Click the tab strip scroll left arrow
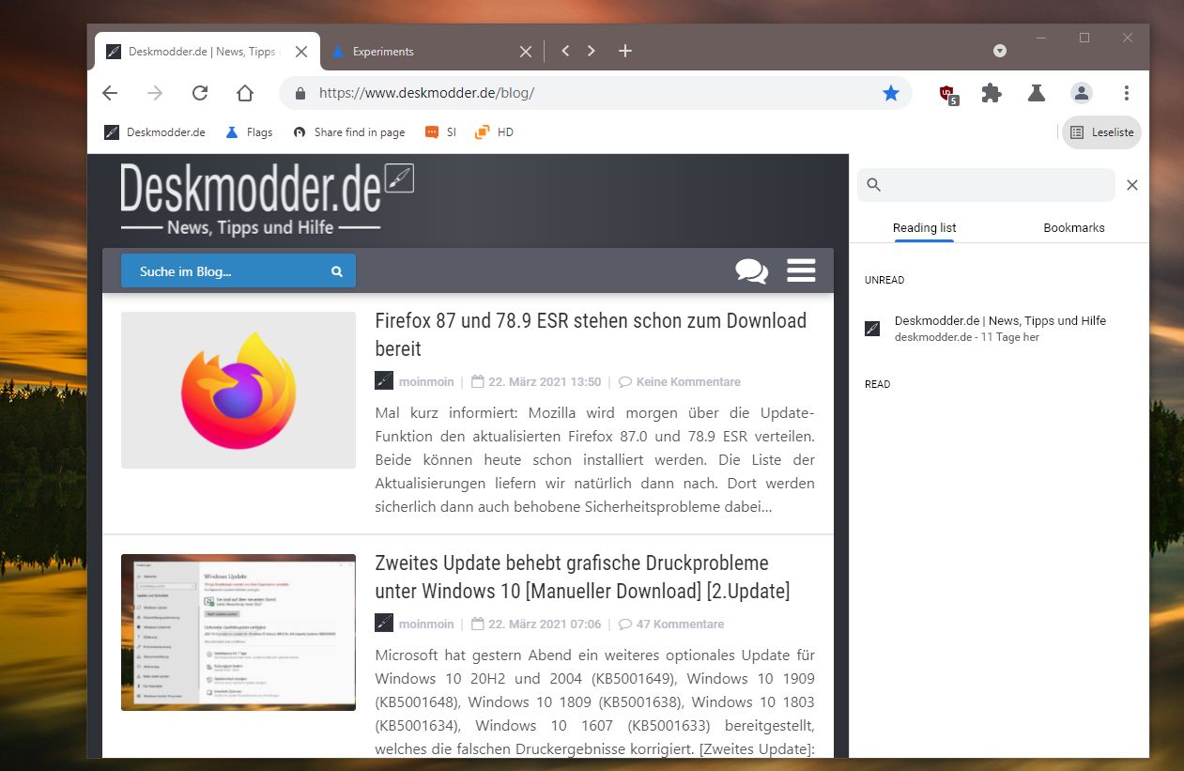 (x=565, y=51)
